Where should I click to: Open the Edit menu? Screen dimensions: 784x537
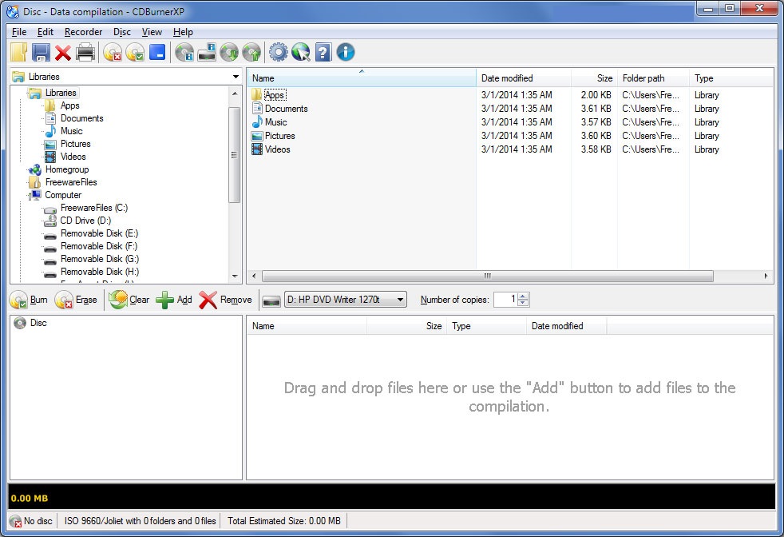point(45,32)
